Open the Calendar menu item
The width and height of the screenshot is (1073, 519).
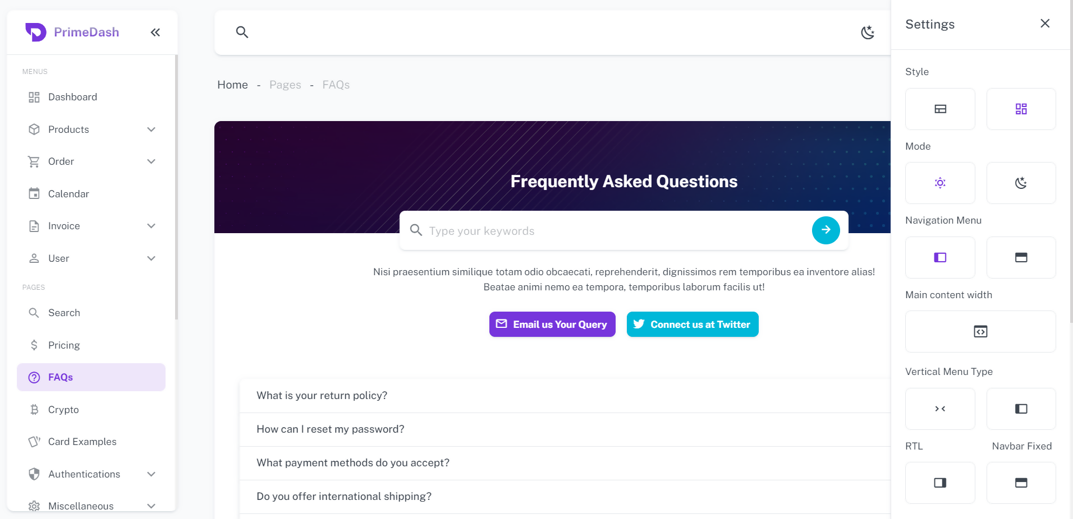tap(68, 194)
